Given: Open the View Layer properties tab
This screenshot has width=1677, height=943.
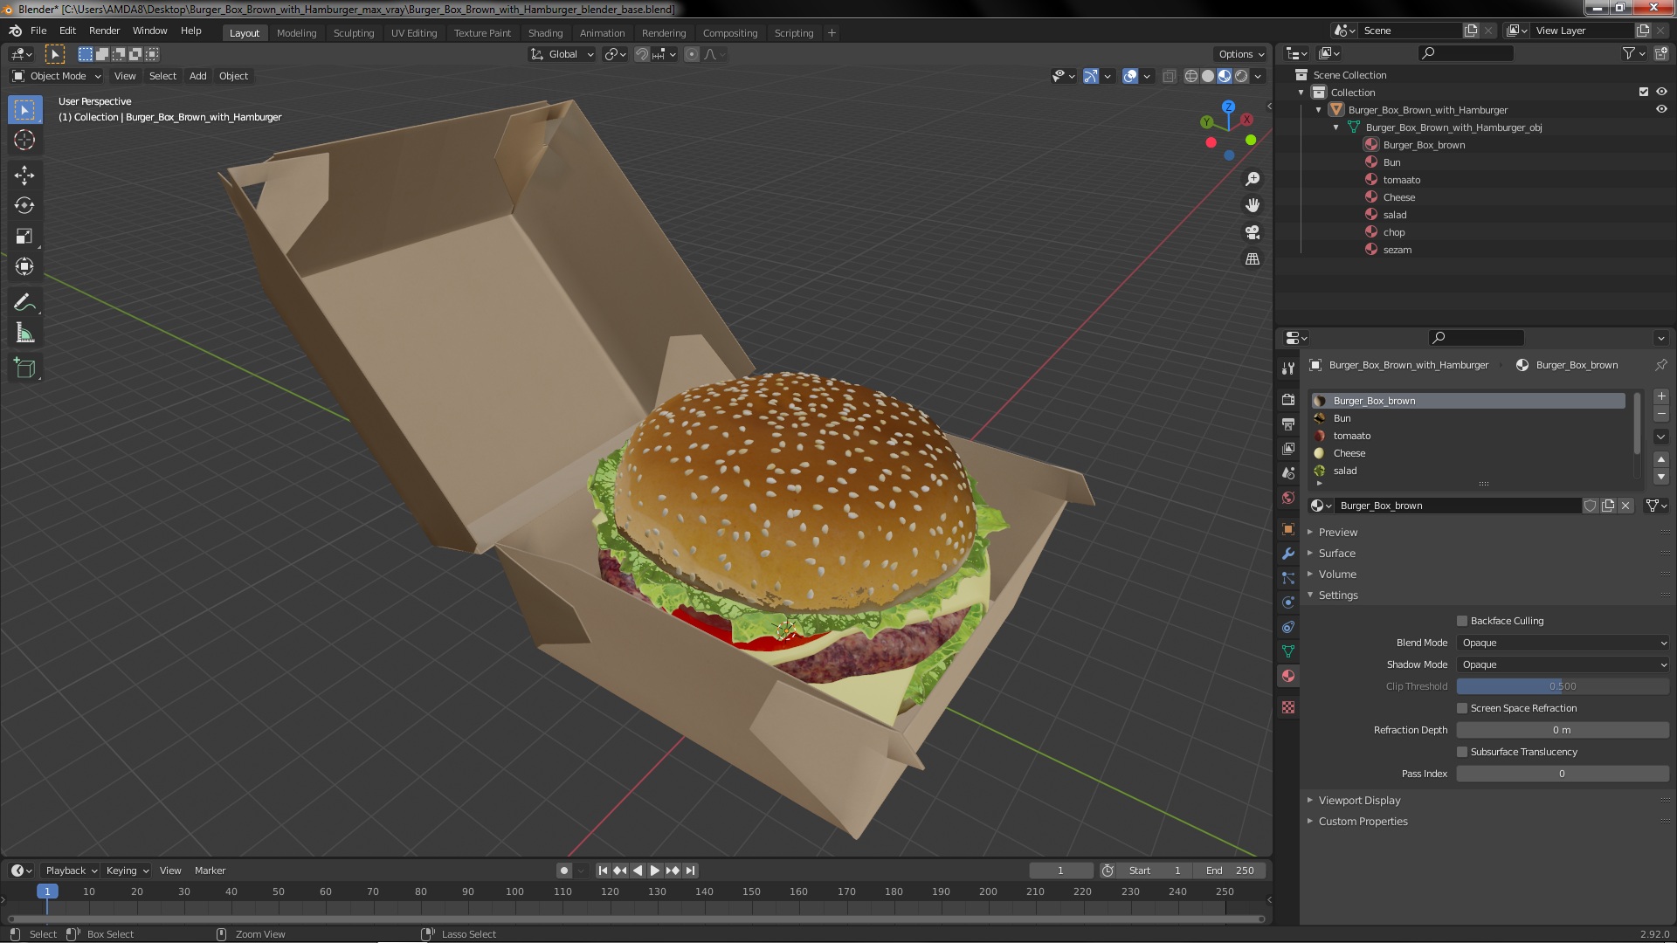Looking at the screenshot, I should point(1288,448).
